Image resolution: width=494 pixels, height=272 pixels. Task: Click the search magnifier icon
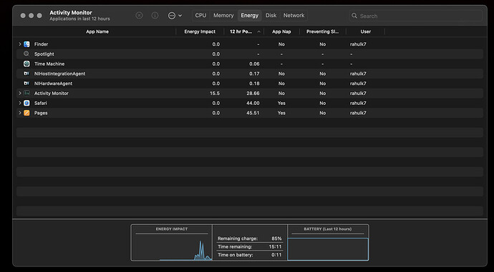[354, 16]
